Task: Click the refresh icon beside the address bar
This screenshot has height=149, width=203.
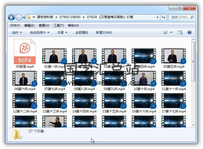Action: pyautogui.click(x=163, y=17)
